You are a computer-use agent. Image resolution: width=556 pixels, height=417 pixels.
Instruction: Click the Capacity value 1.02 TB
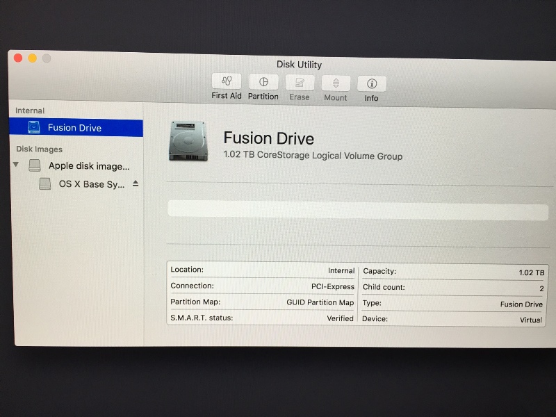(x=532, y=272)
